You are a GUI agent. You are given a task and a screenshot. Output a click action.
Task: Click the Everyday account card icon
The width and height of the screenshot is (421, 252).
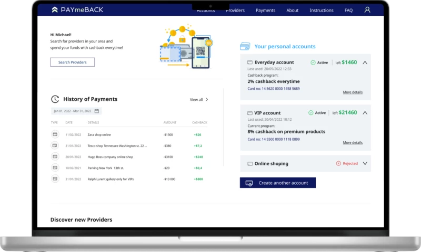pos(249,62)
